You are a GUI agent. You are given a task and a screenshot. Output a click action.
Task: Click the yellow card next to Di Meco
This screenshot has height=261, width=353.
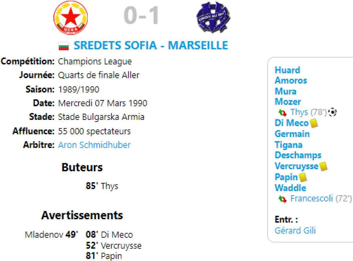[314, 123]
